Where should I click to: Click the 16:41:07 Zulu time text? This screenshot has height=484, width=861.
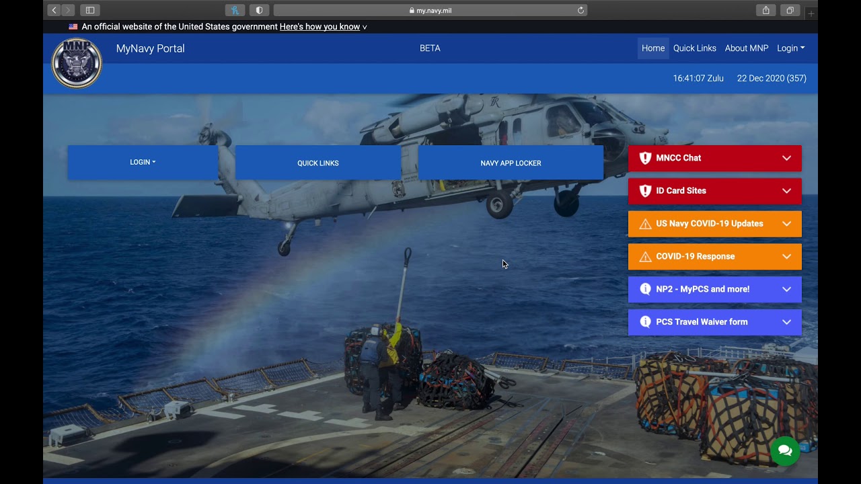coord(698,79)
